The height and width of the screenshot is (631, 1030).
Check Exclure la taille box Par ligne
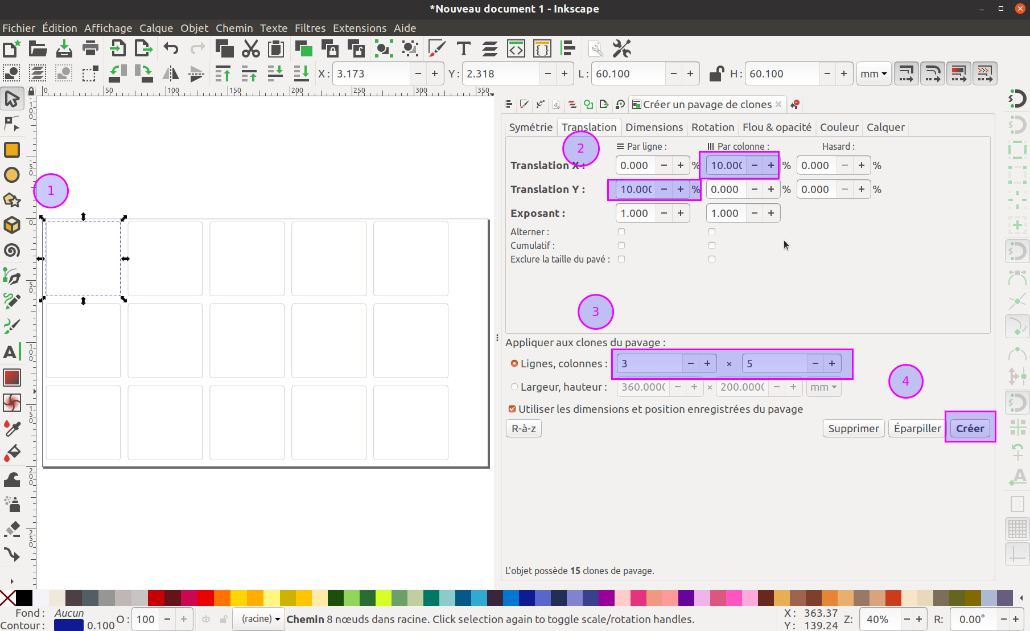621,259
